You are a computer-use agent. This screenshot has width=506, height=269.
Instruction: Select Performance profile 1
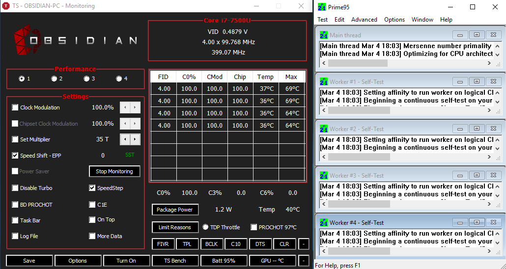(x=22, y=79)
